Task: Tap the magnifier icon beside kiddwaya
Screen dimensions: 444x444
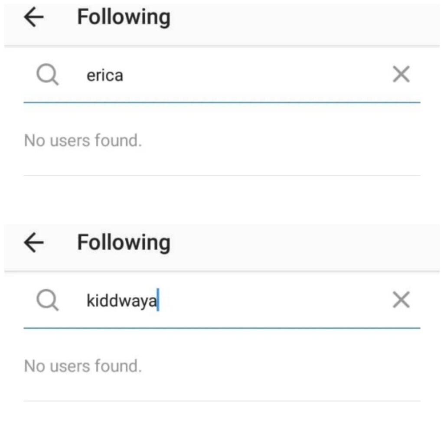Action: [x=47, y=301]
